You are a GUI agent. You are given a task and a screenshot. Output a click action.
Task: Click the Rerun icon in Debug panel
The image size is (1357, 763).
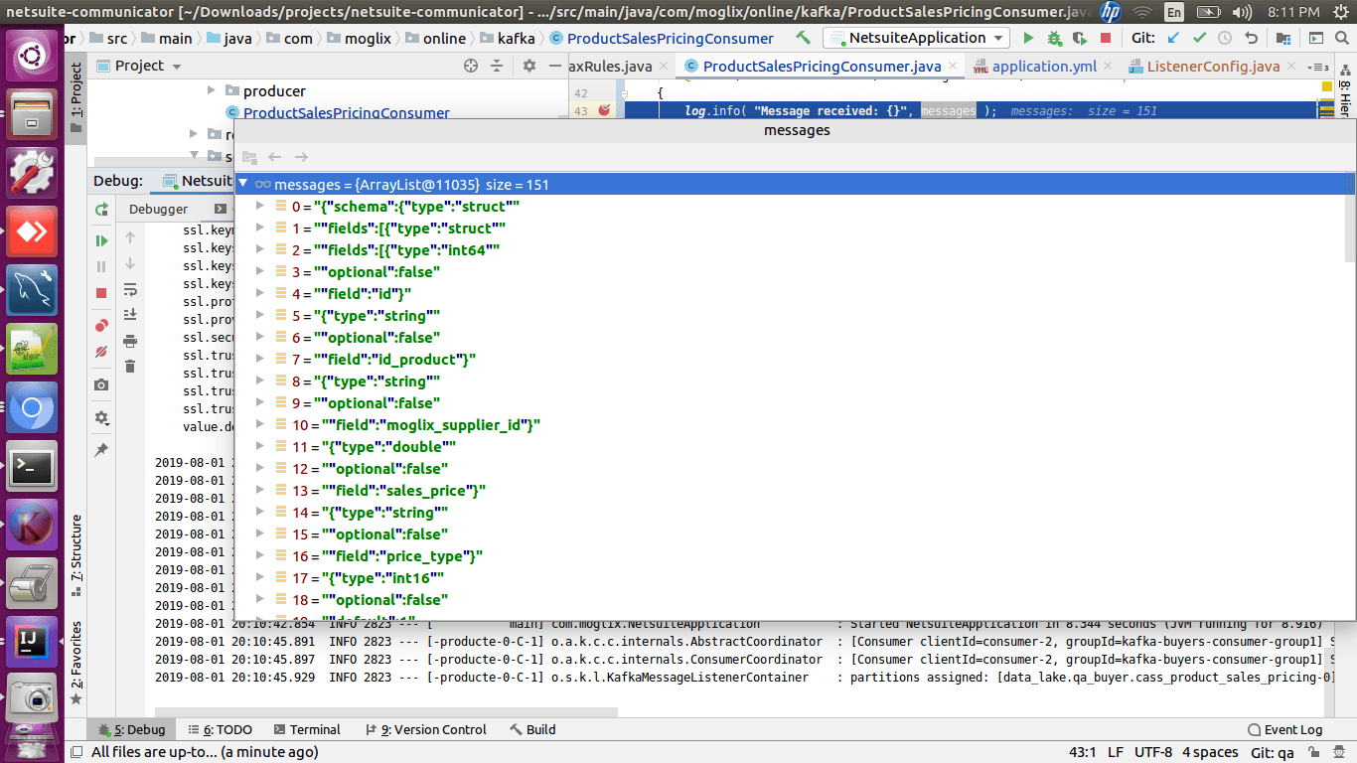(x=101, y=210)
